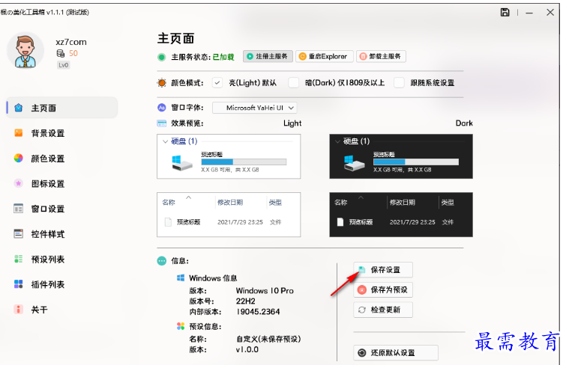The image size is (566, 365).
Task: Click the save icon in the title bar
Action: point(505,12)
